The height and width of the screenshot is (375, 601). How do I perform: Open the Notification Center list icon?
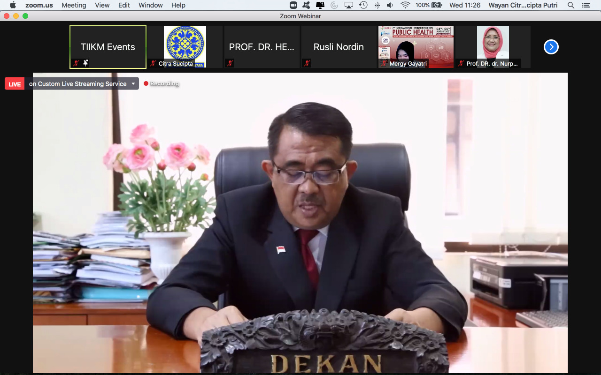point(586,5)
